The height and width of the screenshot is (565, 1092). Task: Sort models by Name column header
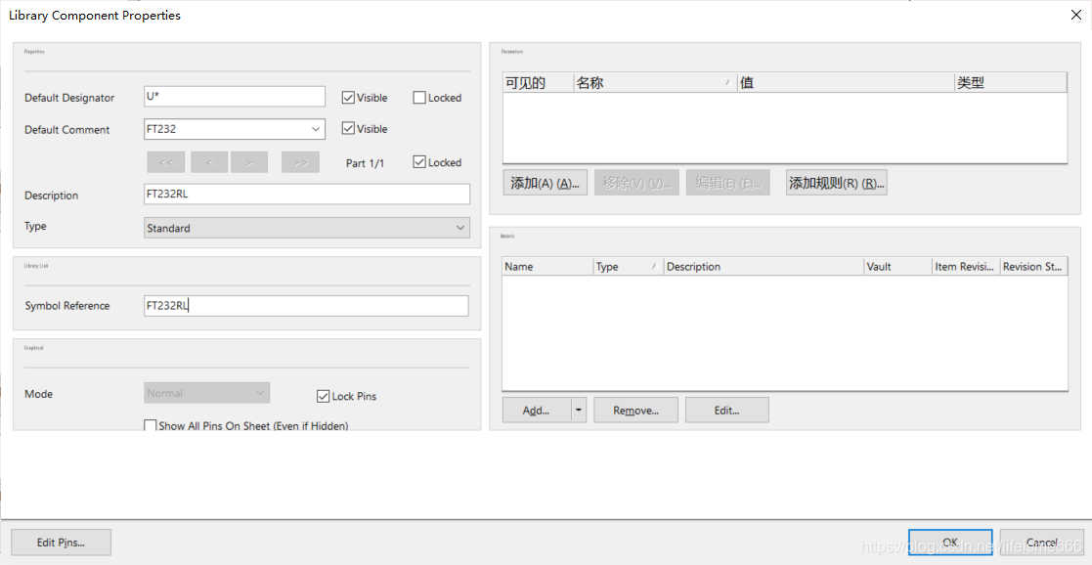547,266
